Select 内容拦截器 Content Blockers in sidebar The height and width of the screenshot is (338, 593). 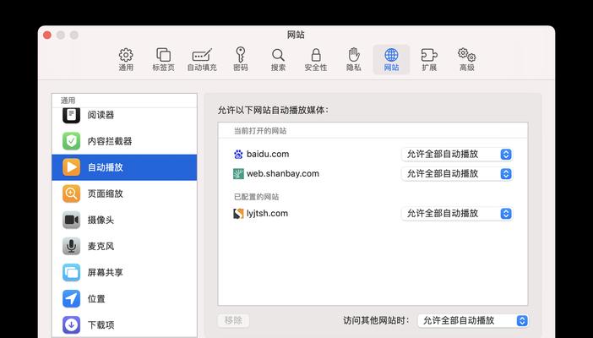point(124,141)
